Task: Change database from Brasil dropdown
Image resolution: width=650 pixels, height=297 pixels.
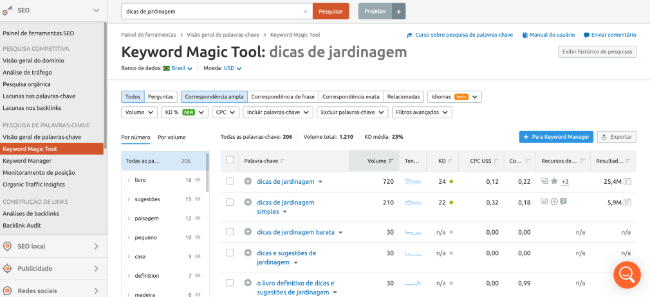Action: pyautogui.click(x=178, y=68)
